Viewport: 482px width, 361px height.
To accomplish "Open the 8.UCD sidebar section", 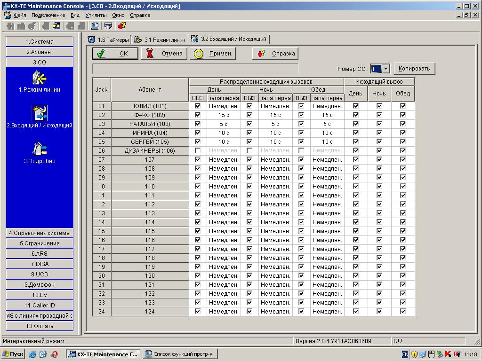I will point(40,275).
